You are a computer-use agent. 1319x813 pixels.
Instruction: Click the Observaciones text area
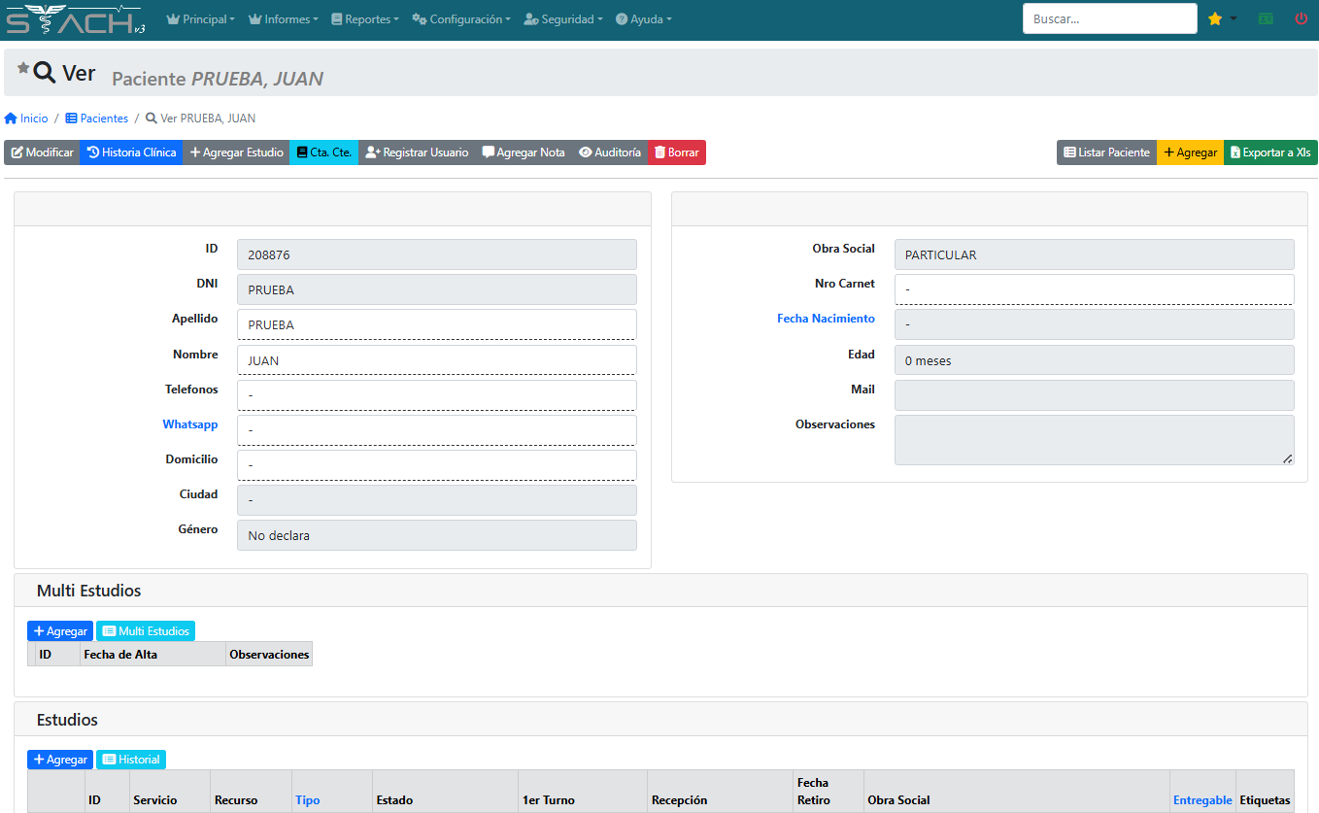click(1094, 440)
